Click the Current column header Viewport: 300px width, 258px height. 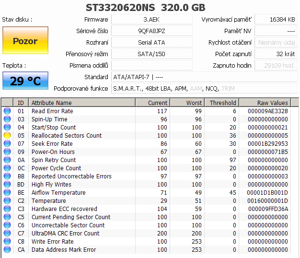click(x=153, y=103)
